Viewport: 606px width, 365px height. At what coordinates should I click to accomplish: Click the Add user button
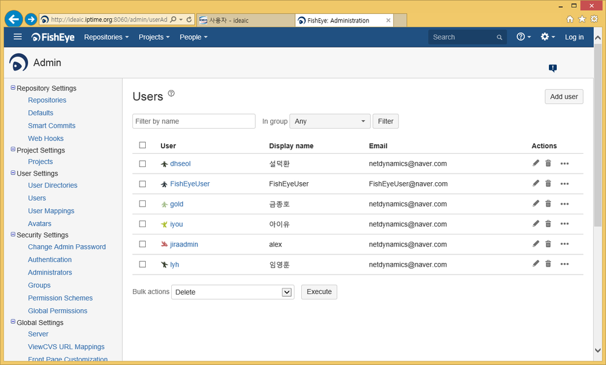tap(563, 96)
